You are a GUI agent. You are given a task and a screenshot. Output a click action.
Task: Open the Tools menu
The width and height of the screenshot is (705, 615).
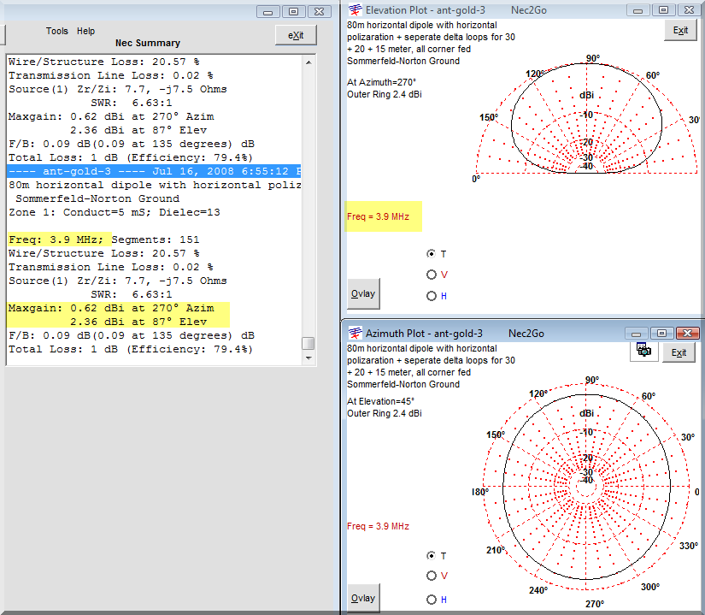point(57,31)
